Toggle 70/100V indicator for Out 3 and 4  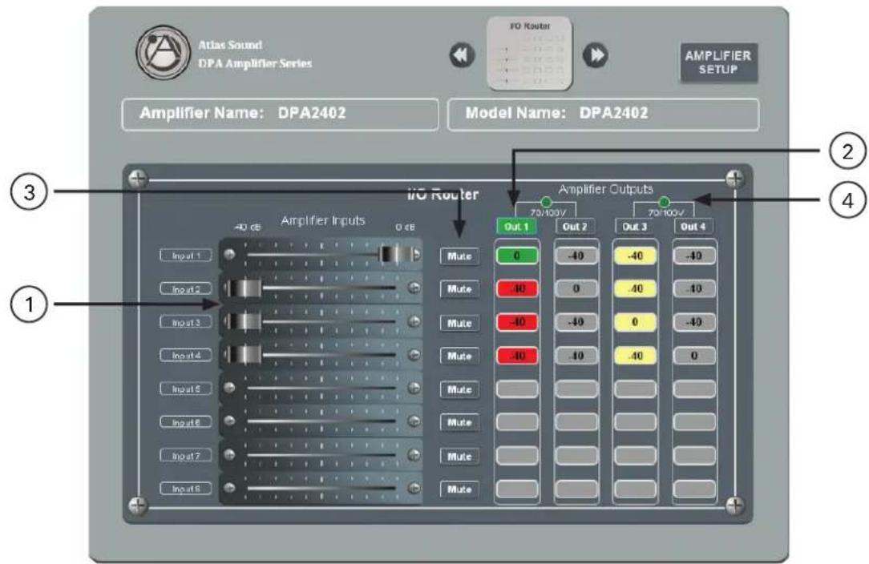coord(664,202)
